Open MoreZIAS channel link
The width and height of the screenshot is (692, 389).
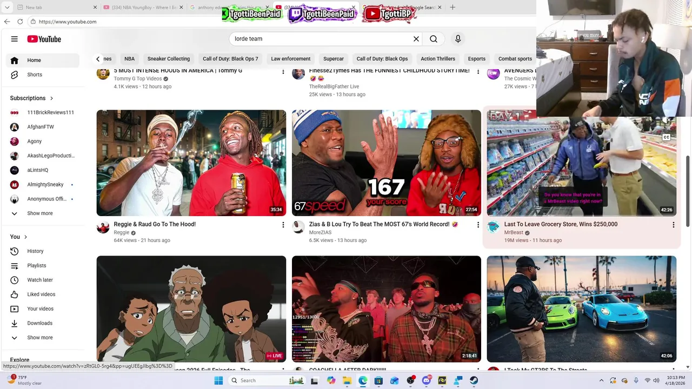(320, 232)
